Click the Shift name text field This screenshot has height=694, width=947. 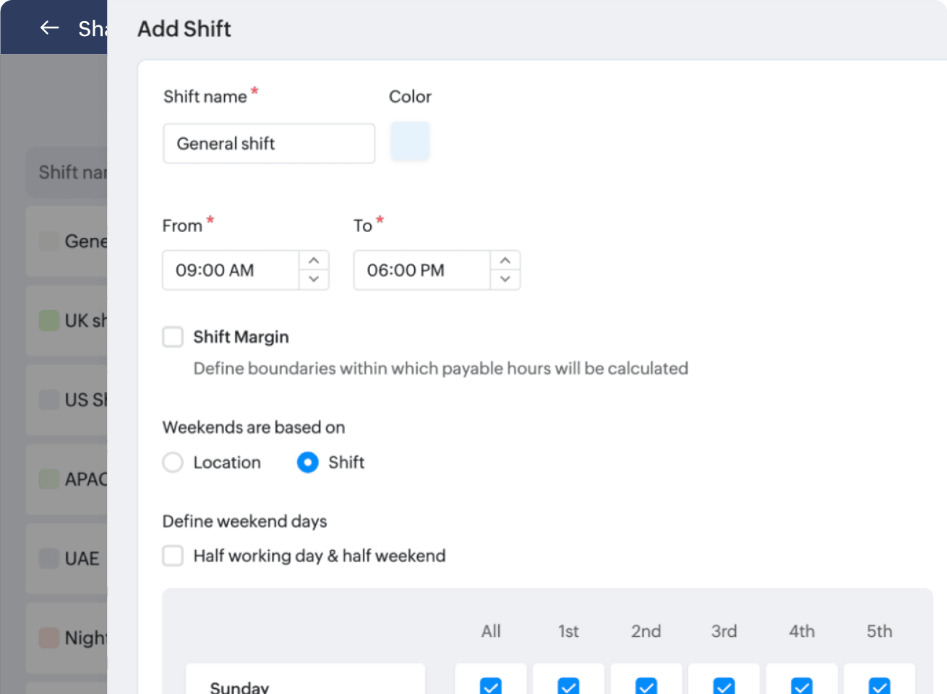point(269,143)
